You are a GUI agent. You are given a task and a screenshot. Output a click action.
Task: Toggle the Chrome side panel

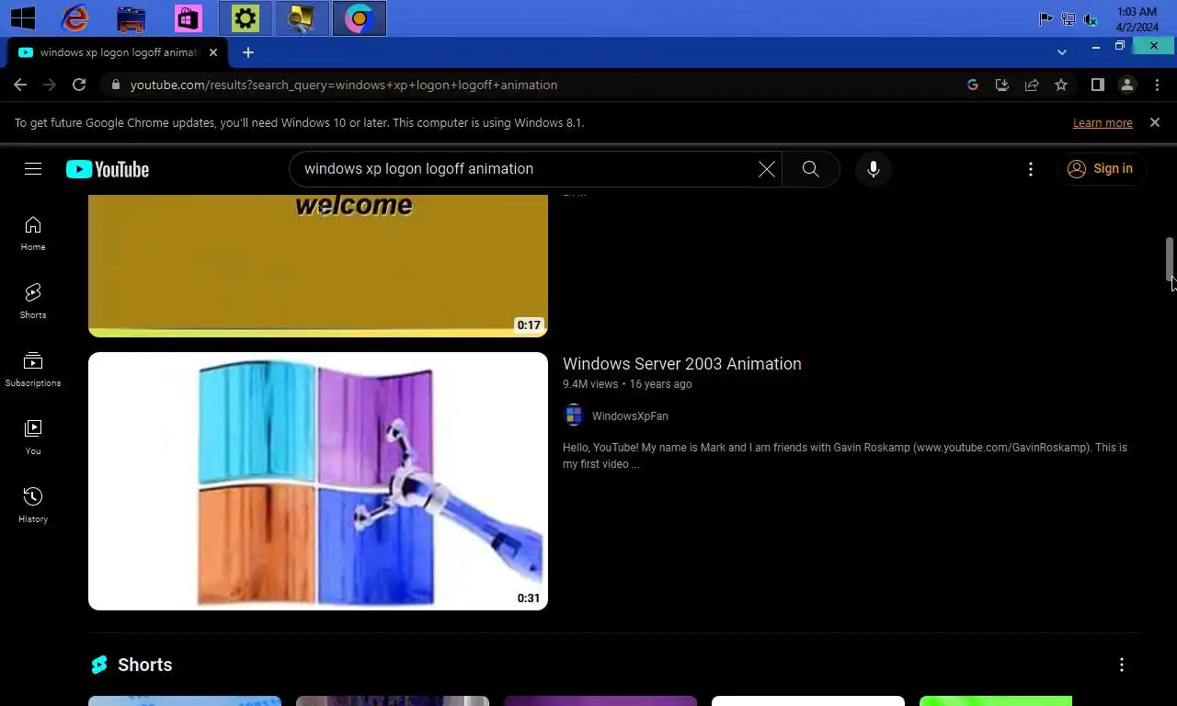click(x=1097, y=85)
